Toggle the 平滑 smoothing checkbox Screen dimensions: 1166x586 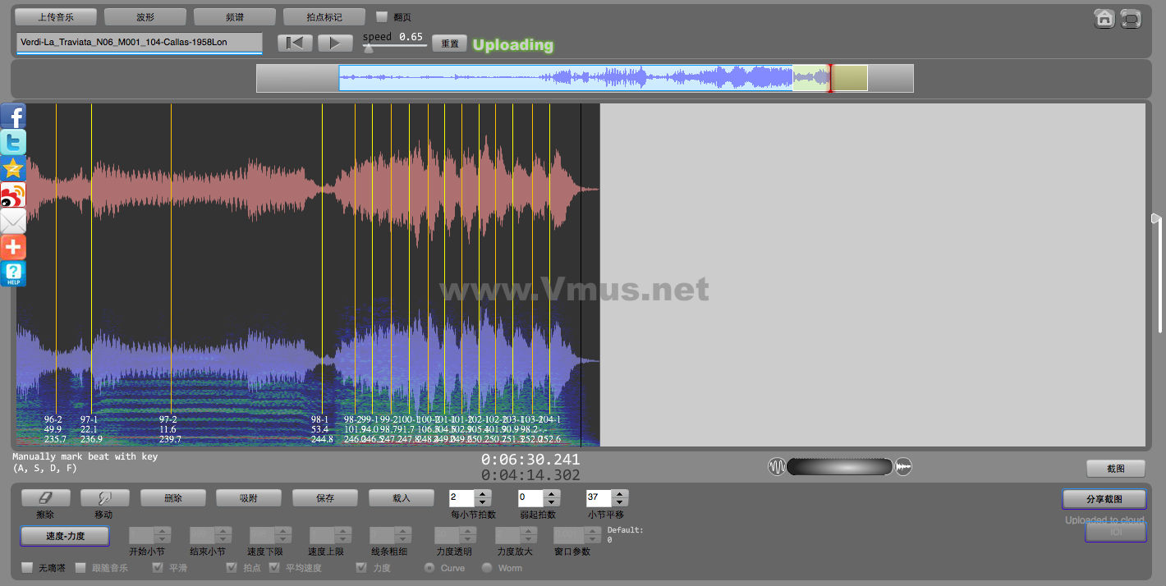158,567
